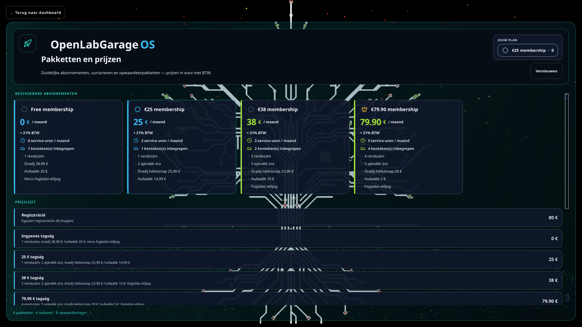Image resolution: width=582 pixels, height=327 pixels.
Task: Click the rocket logo icon
Action: tap(28, 43)
